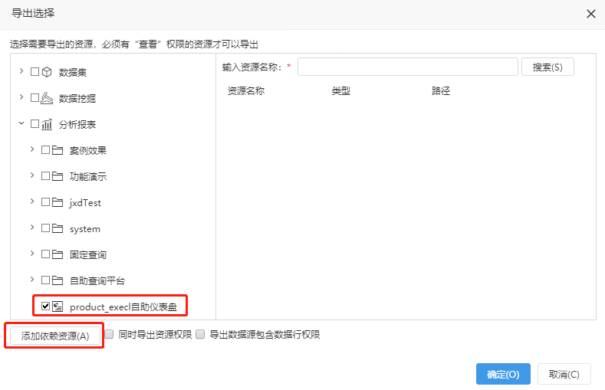The image size is (605, 390).
Task: Select the system folder checkbox
Action: pos(45,228)
